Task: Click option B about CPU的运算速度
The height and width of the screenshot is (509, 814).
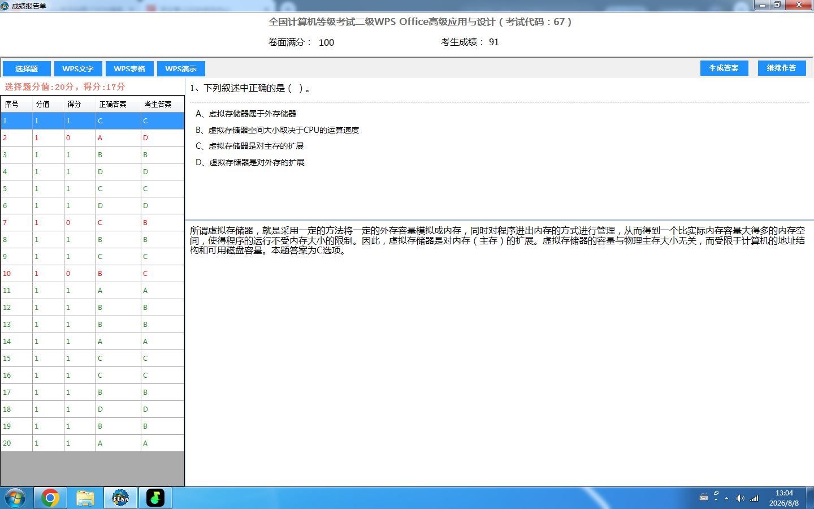Action: click(x=277, y=130)
